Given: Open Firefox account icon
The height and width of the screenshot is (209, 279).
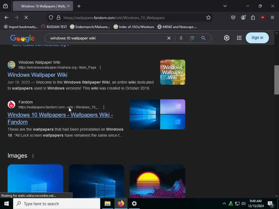Looking at the screenshot, I should coord(243,17).
